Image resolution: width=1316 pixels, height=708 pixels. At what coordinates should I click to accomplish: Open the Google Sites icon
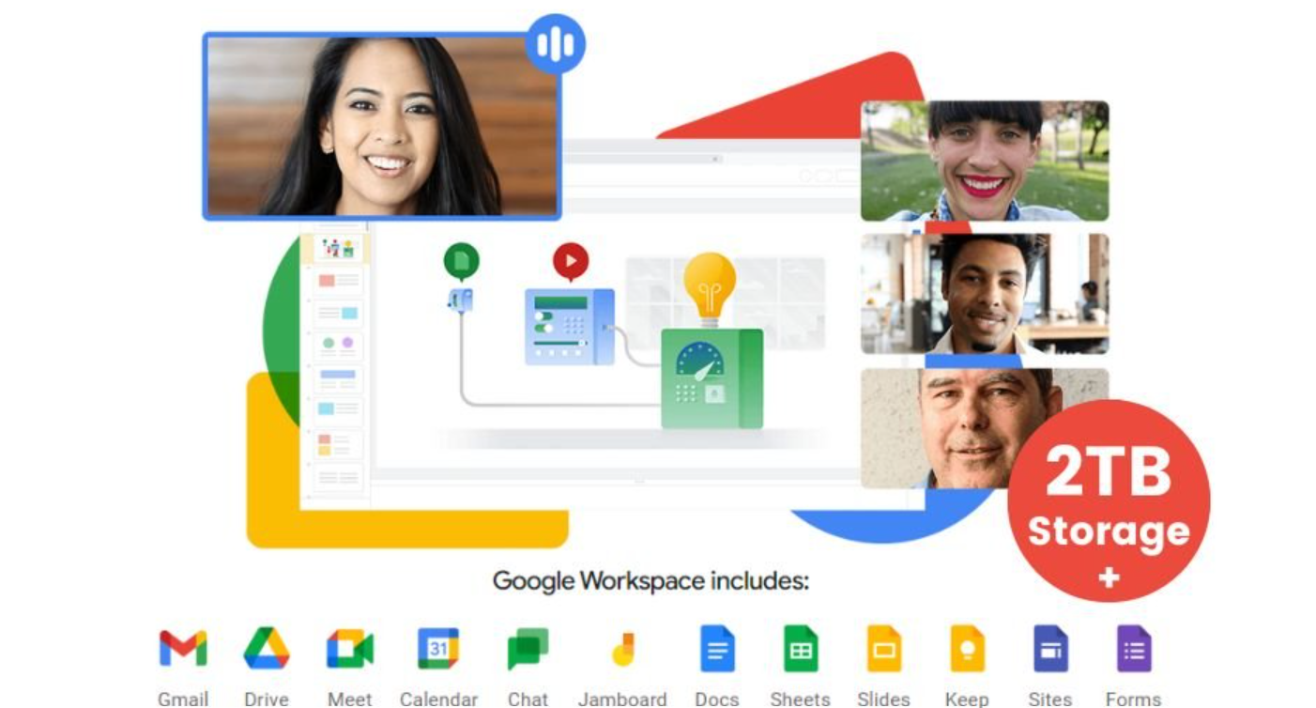1050,649
